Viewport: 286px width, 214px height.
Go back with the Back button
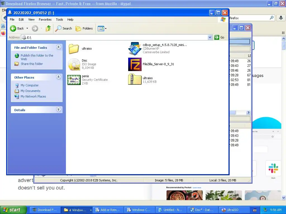pos(17,28)
